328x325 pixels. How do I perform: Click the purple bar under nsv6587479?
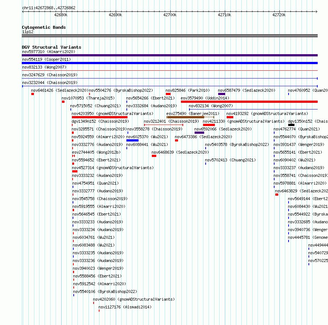221,94
